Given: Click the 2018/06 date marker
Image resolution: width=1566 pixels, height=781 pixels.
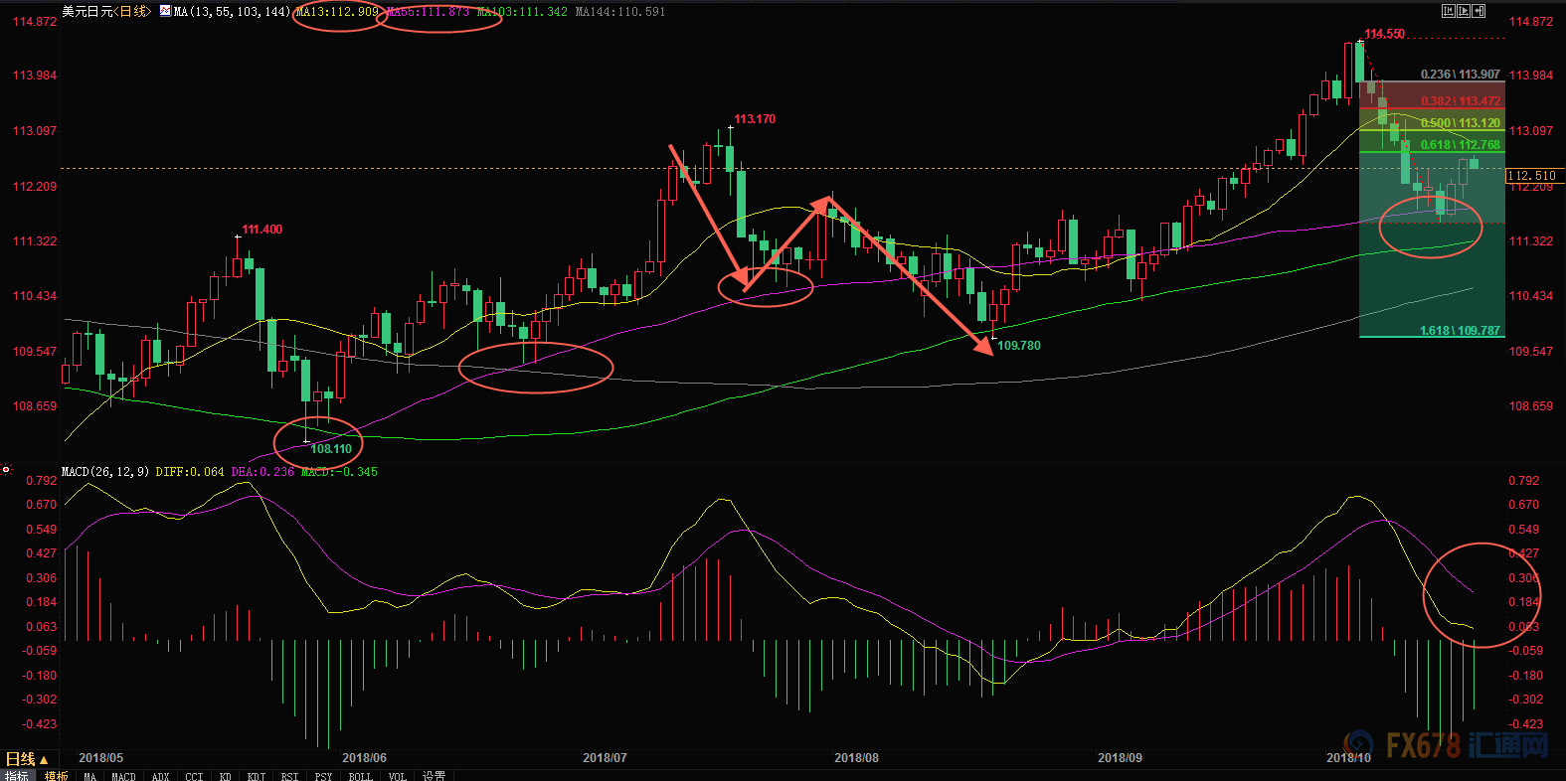Looking at the screenshot, I should [364, 758].
